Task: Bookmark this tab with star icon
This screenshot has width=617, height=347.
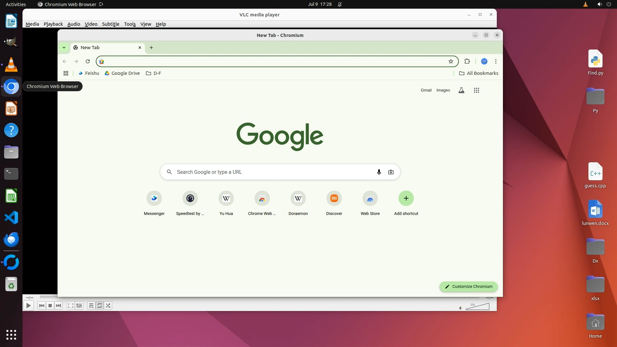Action: tap(451, 61)
